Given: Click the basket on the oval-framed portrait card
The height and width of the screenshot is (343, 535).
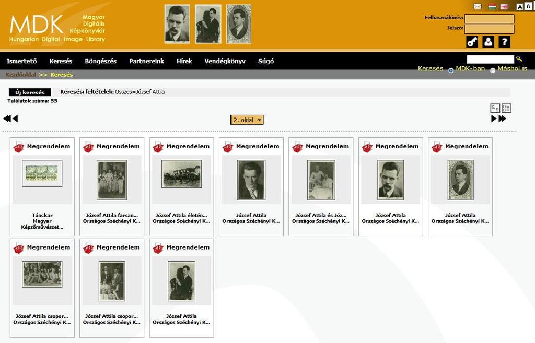Looking at the screenshot, I should pos(437,147).
